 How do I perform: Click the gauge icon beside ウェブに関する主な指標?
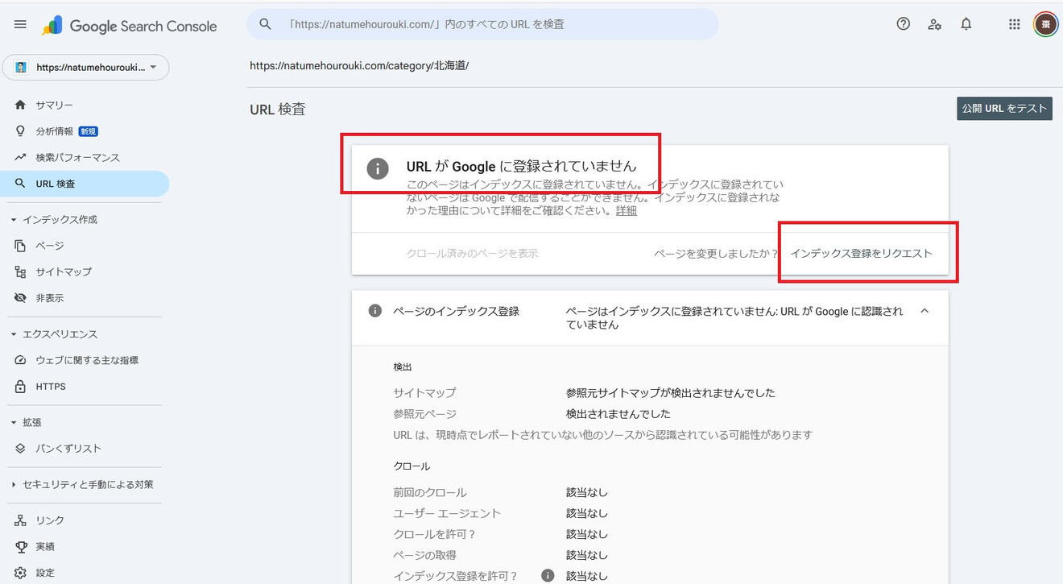[x=20, y=360]
